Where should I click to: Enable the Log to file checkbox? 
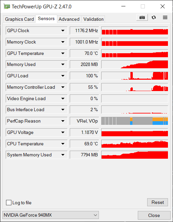click(9, 203)
